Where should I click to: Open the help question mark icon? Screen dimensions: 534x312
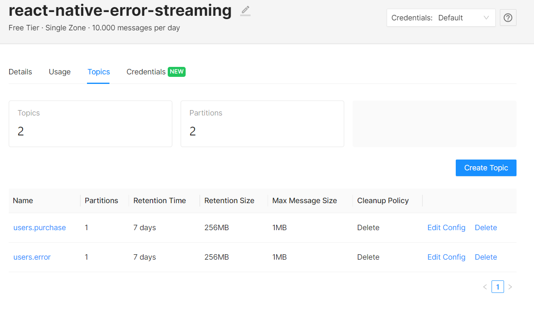[x=508, y=18]
